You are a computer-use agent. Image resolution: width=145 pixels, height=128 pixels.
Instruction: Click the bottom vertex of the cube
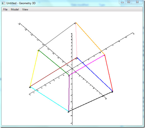[69, 112]
